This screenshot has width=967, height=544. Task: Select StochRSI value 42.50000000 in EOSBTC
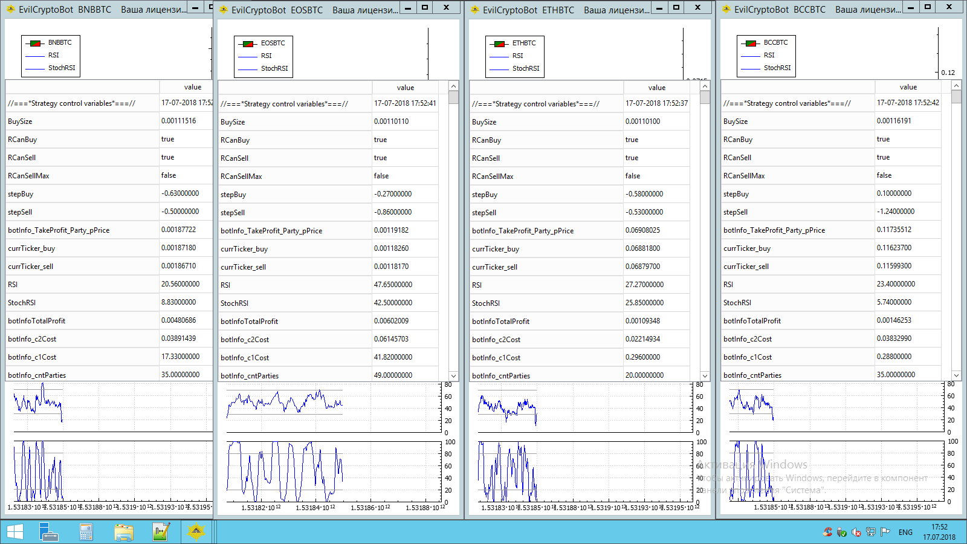(x=393, y=303)
